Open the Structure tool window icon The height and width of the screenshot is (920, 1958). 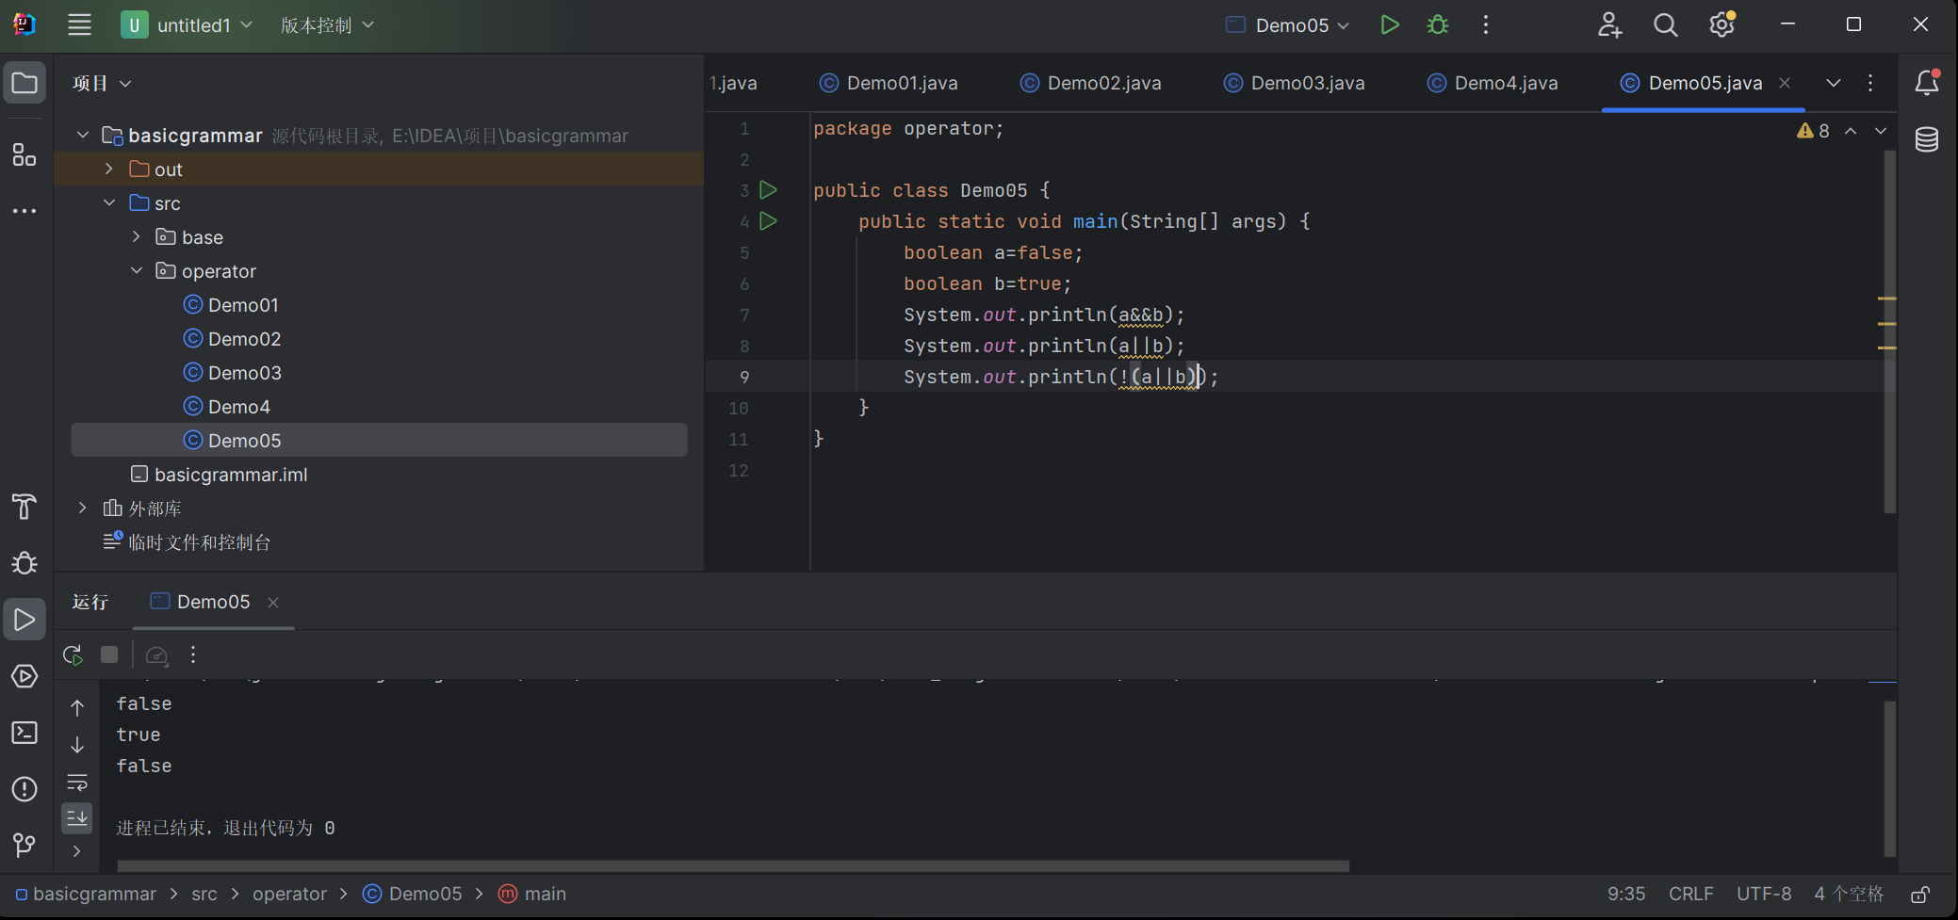[x=24, y=154]
